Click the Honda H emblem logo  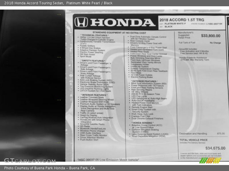click(81, 22)
